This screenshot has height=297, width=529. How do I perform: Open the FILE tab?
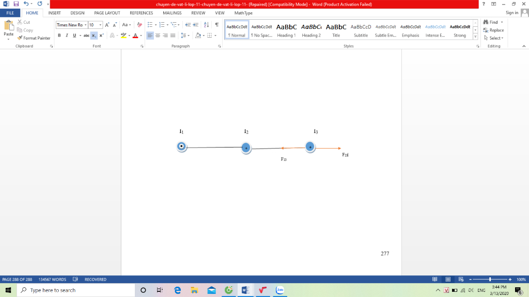click(10, 13)
